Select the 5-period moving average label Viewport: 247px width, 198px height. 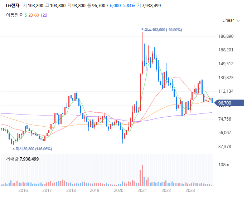pos(26,15)
